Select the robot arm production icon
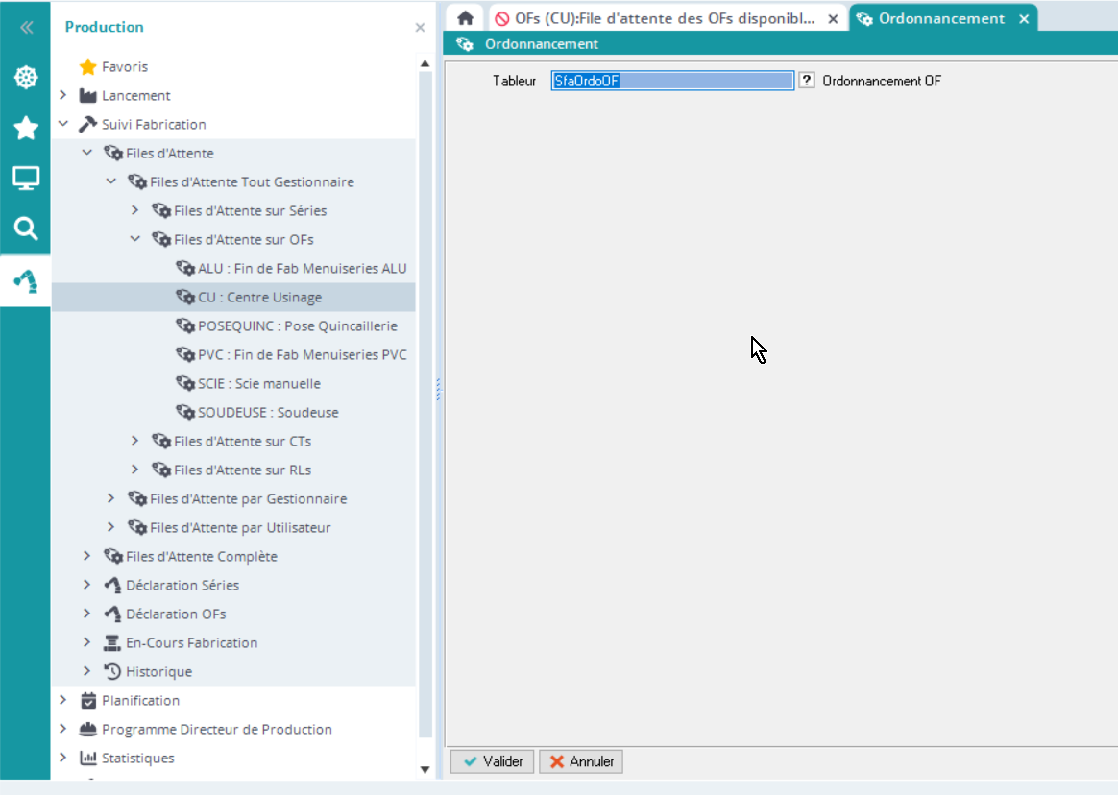1118x795 pixels. [26, 280]
